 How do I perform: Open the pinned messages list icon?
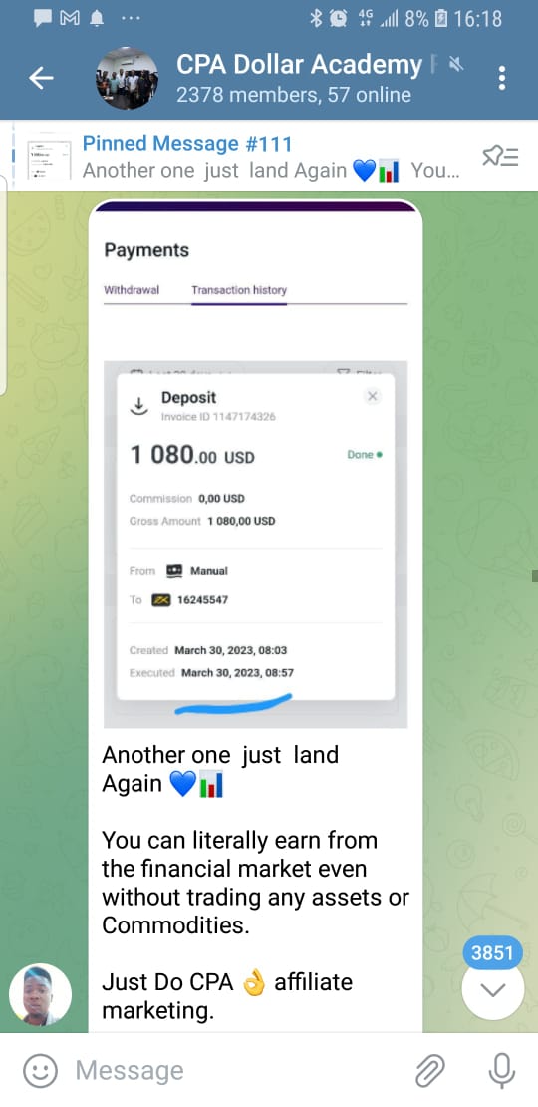[x=500, y=156]
